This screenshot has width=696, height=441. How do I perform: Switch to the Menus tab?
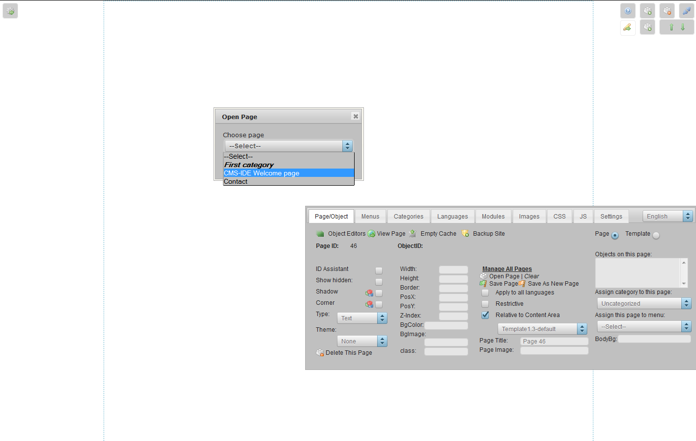(370, 216)
